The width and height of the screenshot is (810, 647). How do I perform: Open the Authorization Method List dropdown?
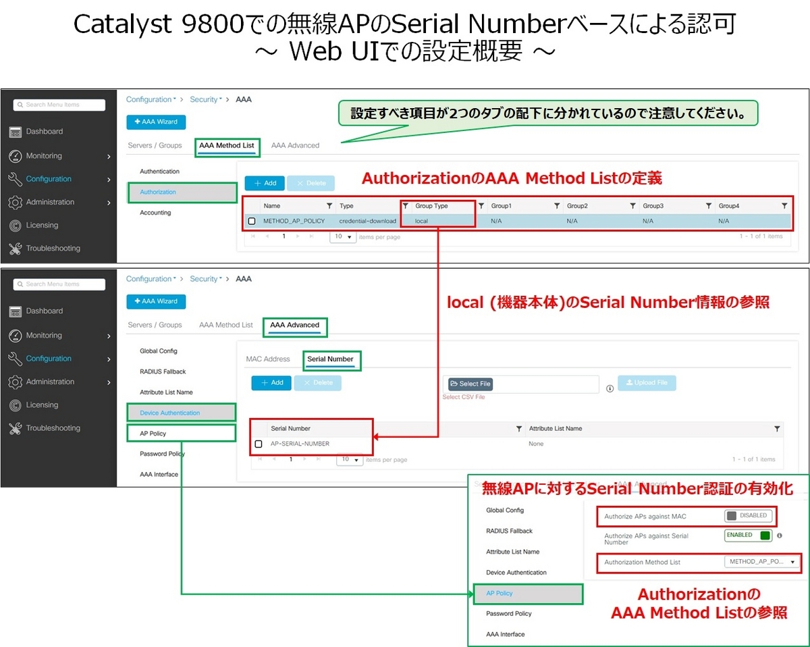[762, 562]
